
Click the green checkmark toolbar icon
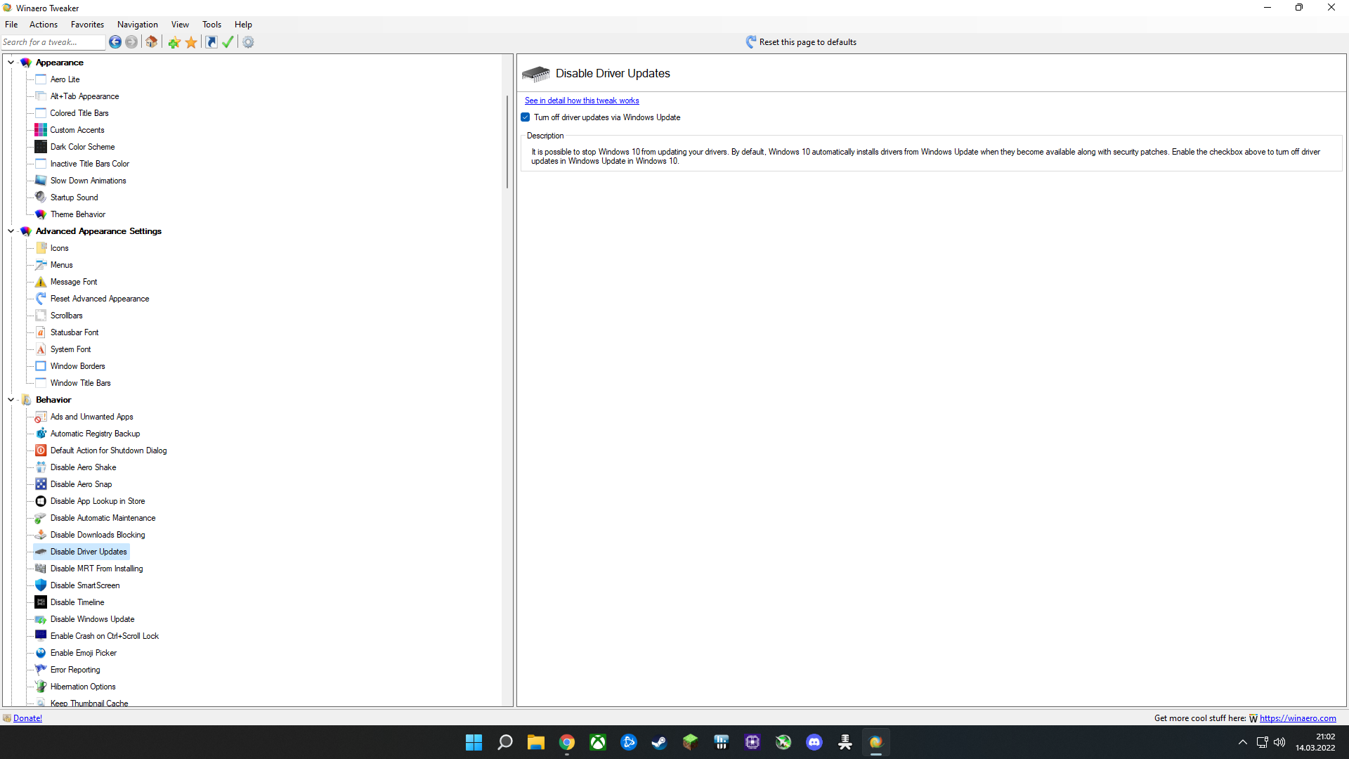click(x=228, y=42)
